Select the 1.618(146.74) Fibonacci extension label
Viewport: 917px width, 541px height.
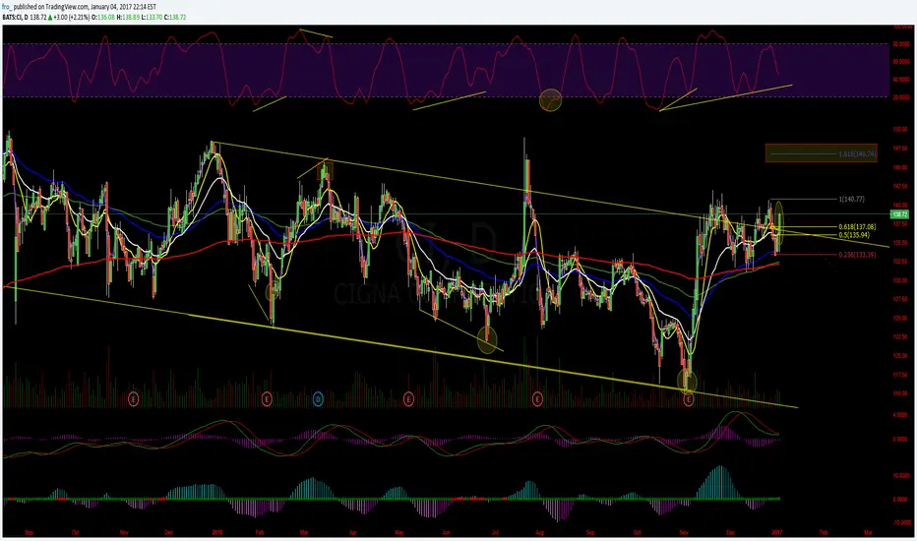coord(857,154)
